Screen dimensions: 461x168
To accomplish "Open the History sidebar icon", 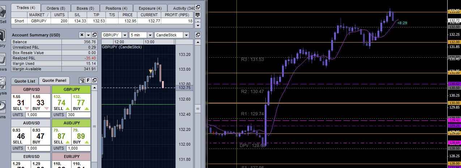I will [x=3, y=35].
